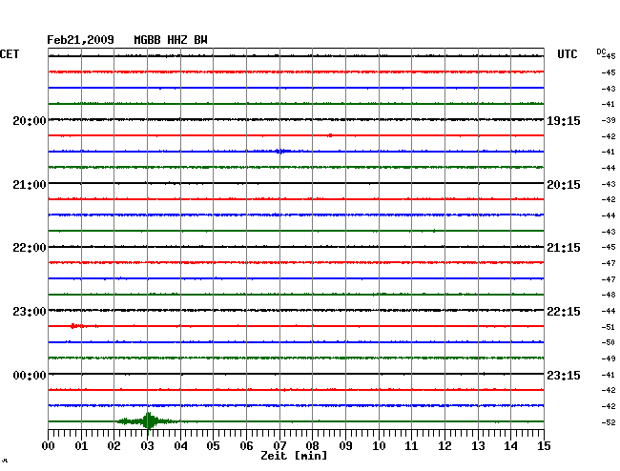Viewport: 620px width, 471px height.
Task: Click the Zeit [min] axis title
Action: [294, 456]
